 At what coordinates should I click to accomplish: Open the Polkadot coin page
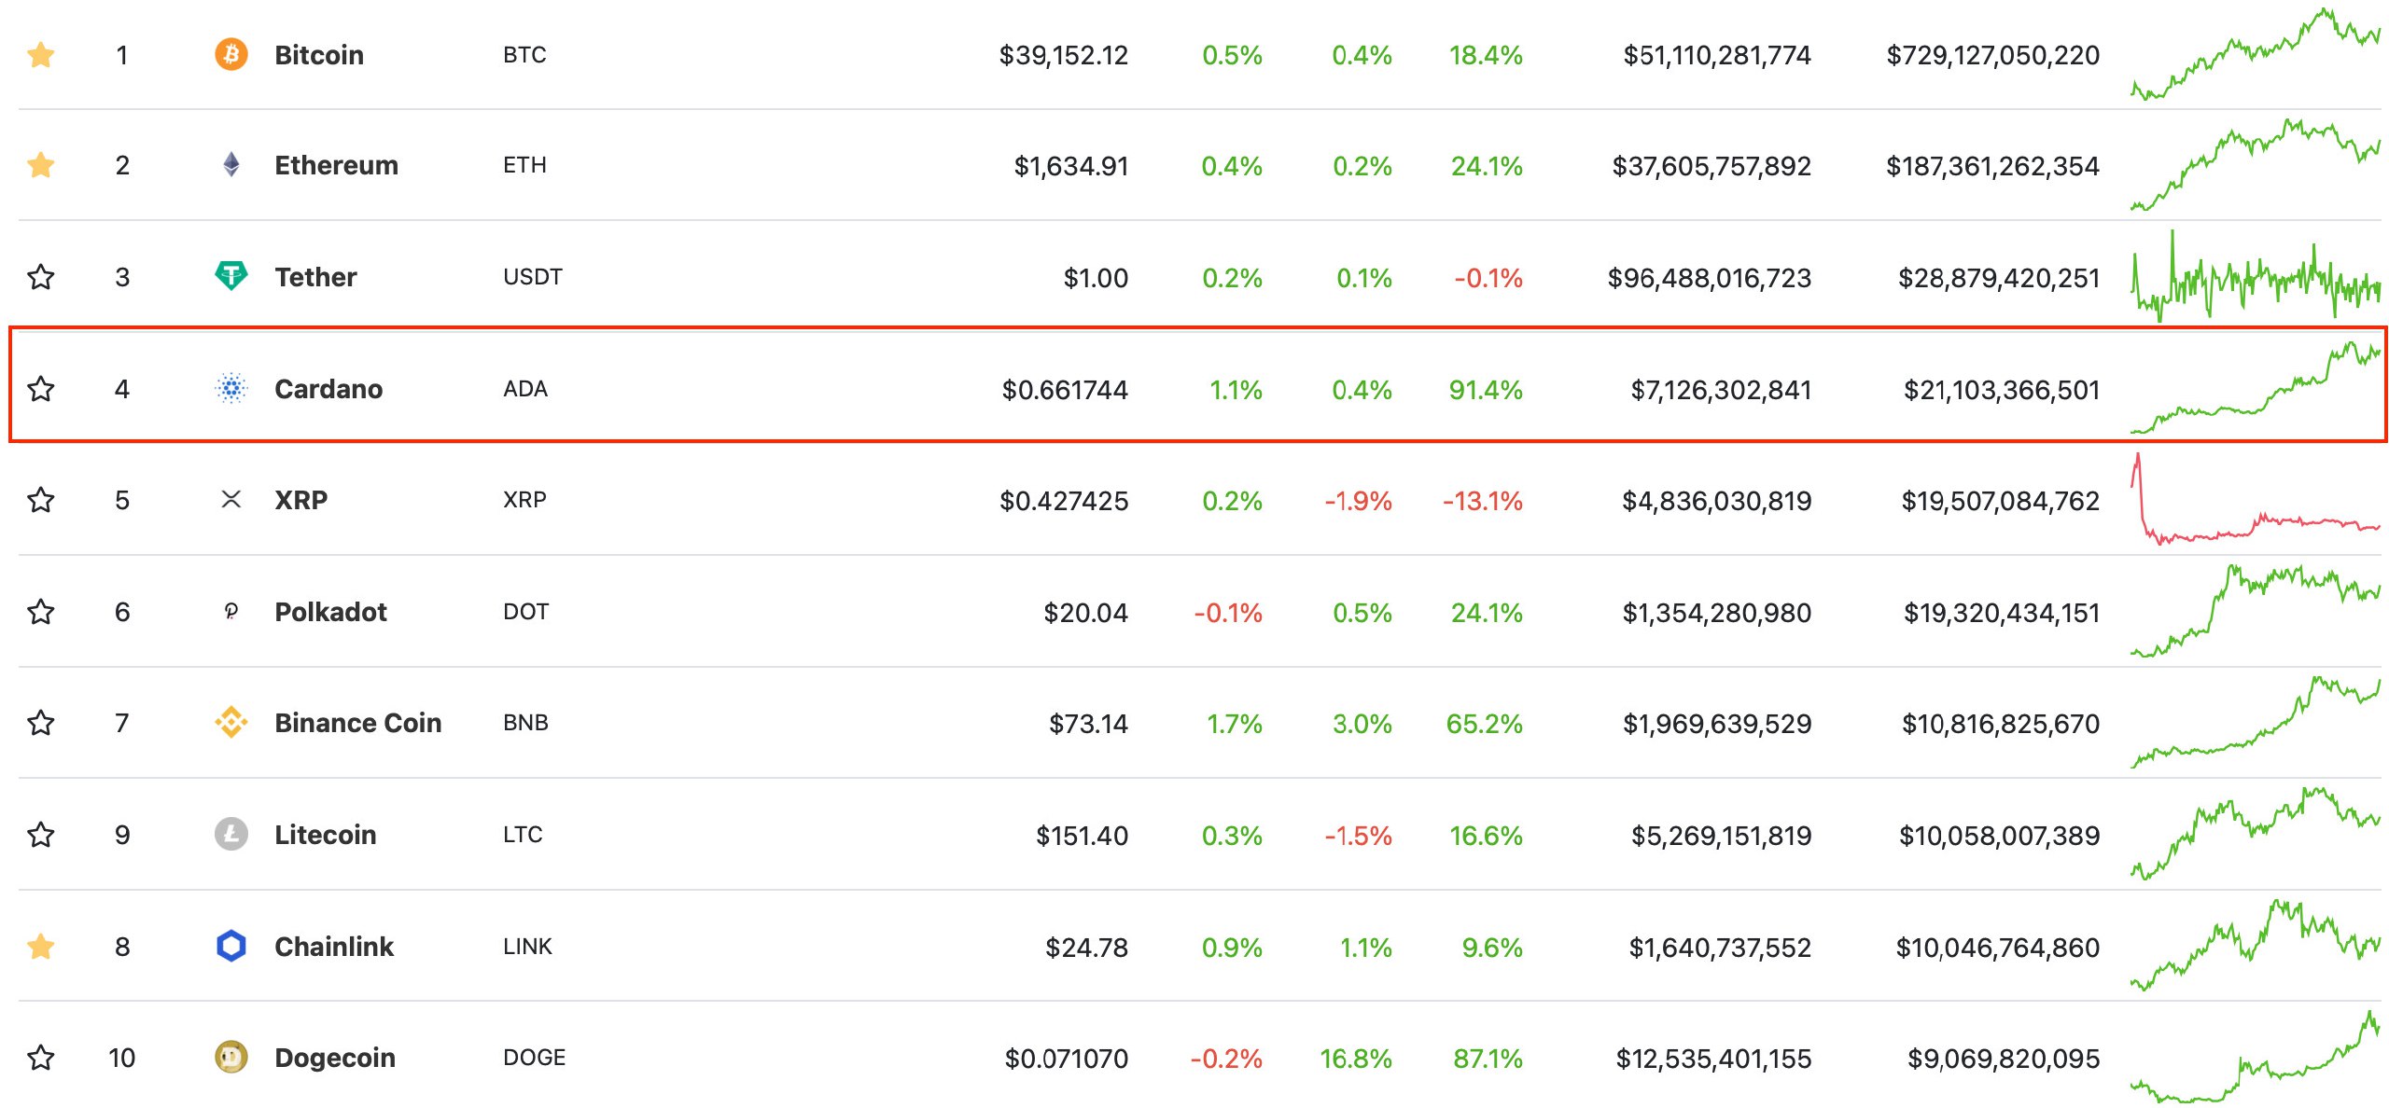330,612
